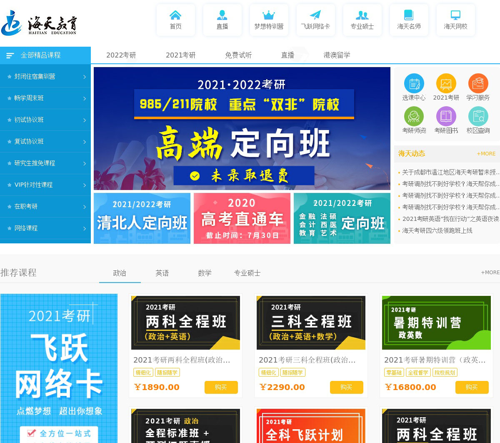The width and height of the screenshot is (500, 443).
Task: Open the 学习服务 graduation icon
Action: tap(478, 84)
